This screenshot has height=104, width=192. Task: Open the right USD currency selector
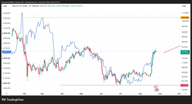coord(184,6)
